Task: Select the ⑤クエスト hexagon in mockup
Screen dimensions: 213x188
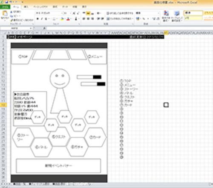Action: tap(59, 137)
